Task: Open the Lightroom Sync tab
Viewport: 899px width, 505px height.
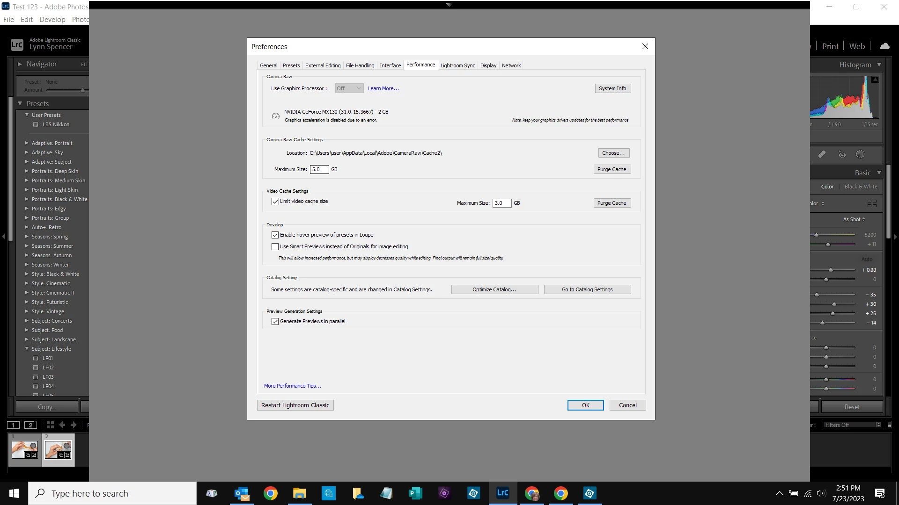Action: click(457, 65)
